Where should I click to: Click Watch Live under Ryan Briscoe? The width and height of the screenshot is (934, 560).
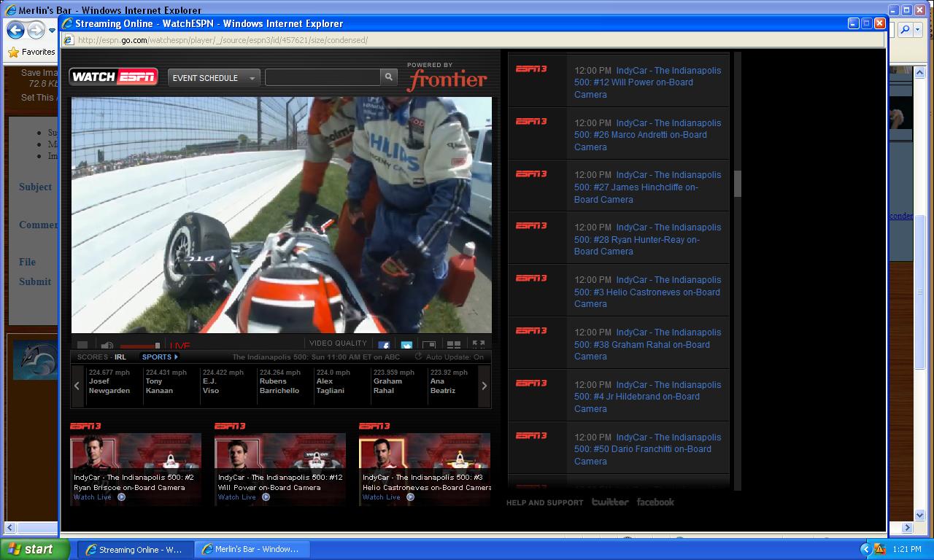tap(99, 497)
